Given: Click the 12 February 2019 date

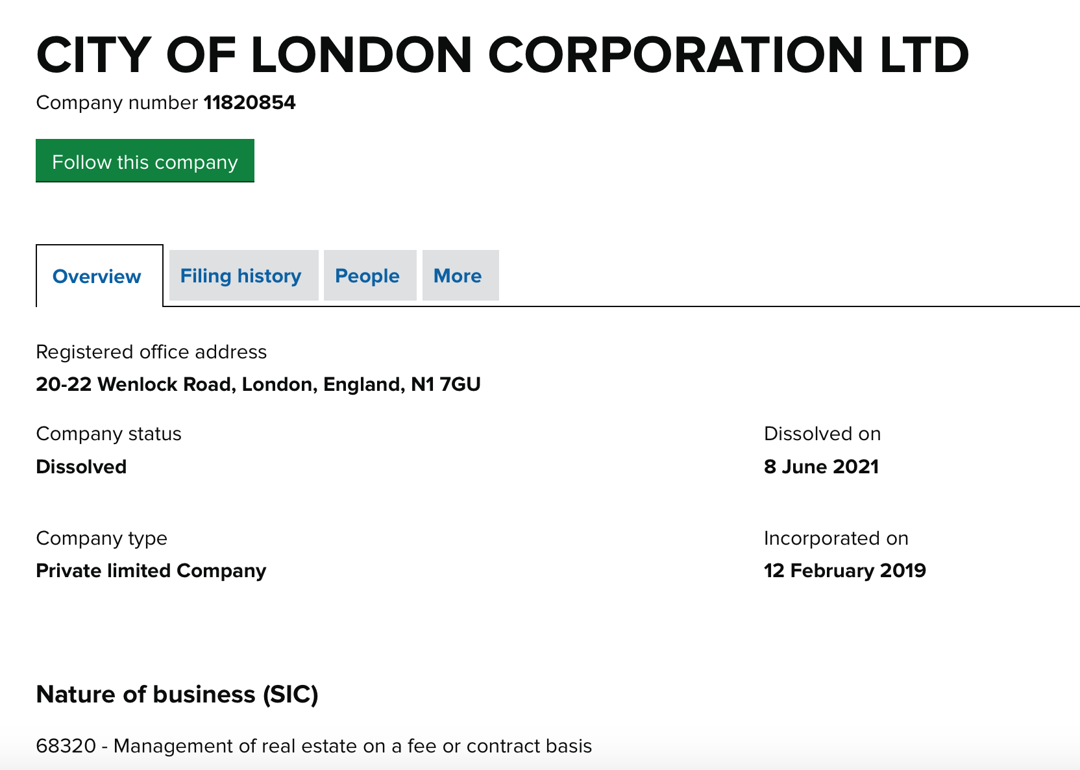Looking at the screenshot, I should (844, 571).
